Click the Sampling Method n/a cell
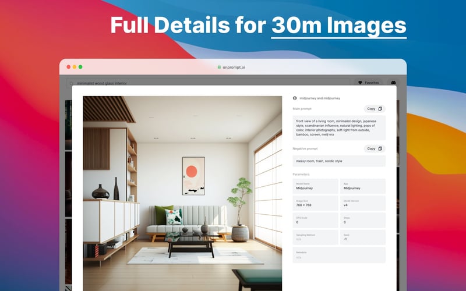The height and width of the screenshot is (291, 466). 315,237
